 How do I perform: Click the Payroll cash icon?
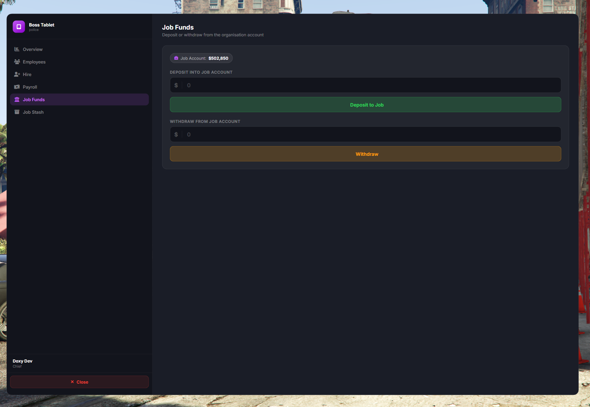coord(17,87)
